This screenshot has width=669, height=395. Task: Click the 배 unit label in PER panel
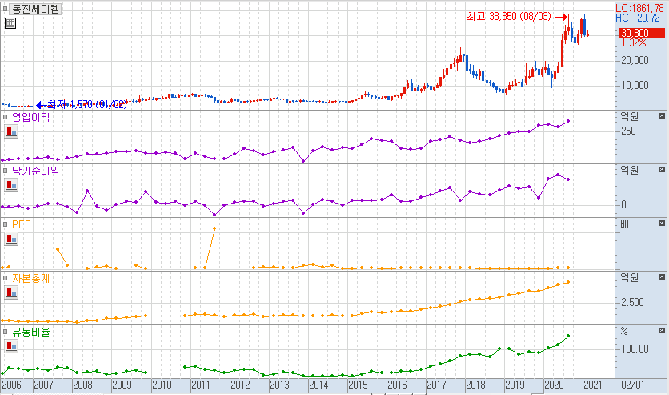click(625, 224)
